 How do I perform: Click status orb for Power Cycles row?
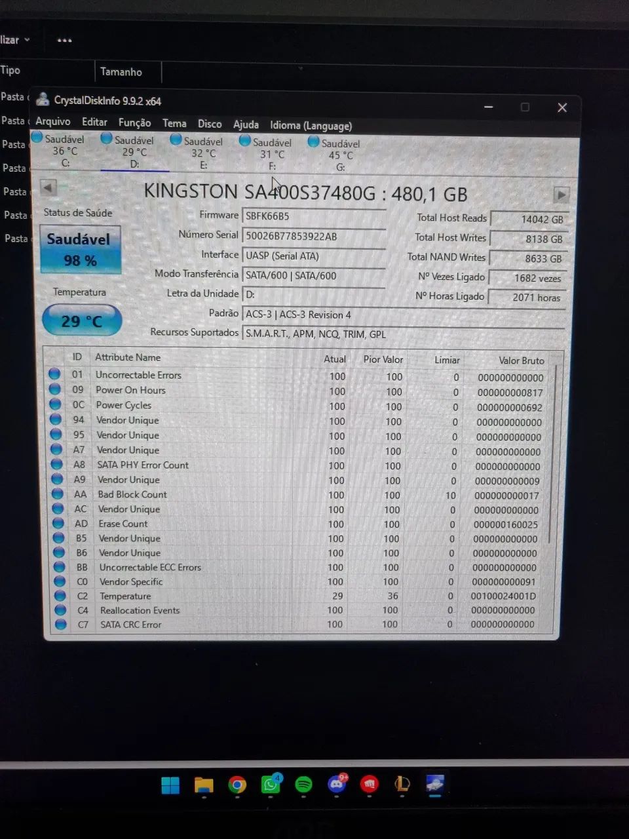pyautogui.click(x=56, y=404)
